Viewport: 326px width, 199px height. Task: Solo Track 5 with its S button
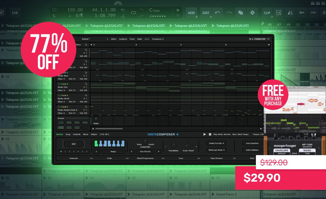pos(86,98)
